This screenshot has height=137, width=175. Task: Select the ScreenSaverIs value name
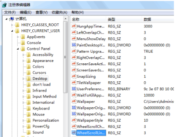click(90, 70)
